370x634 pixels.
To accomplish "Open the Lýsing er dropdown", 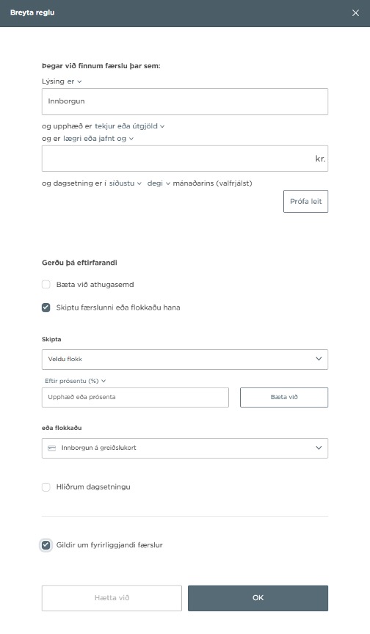I will tap(62, 81).
